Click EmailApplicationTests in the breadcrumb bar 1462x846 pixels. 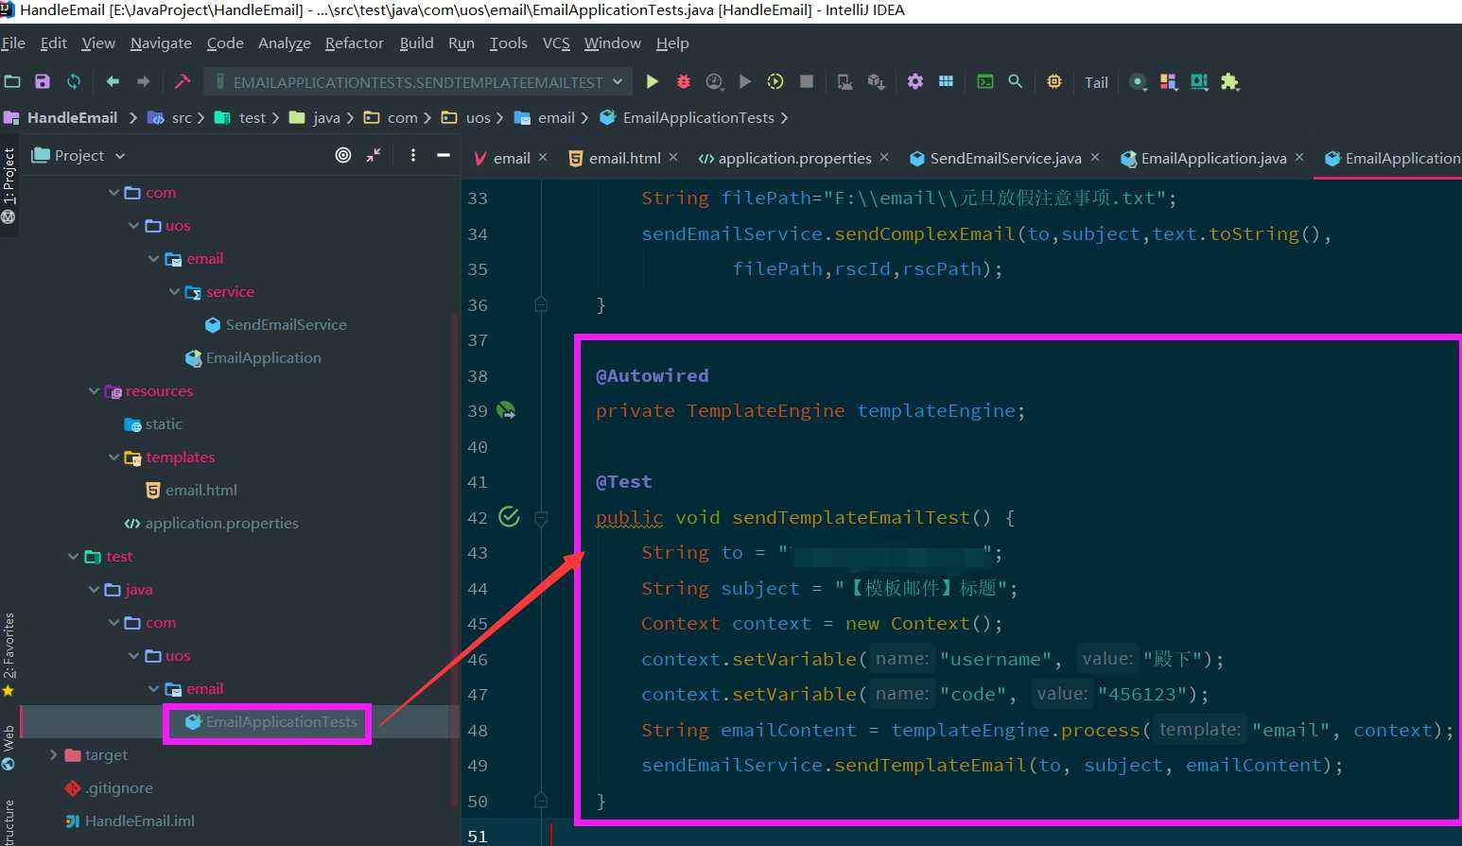coord(699,117)
